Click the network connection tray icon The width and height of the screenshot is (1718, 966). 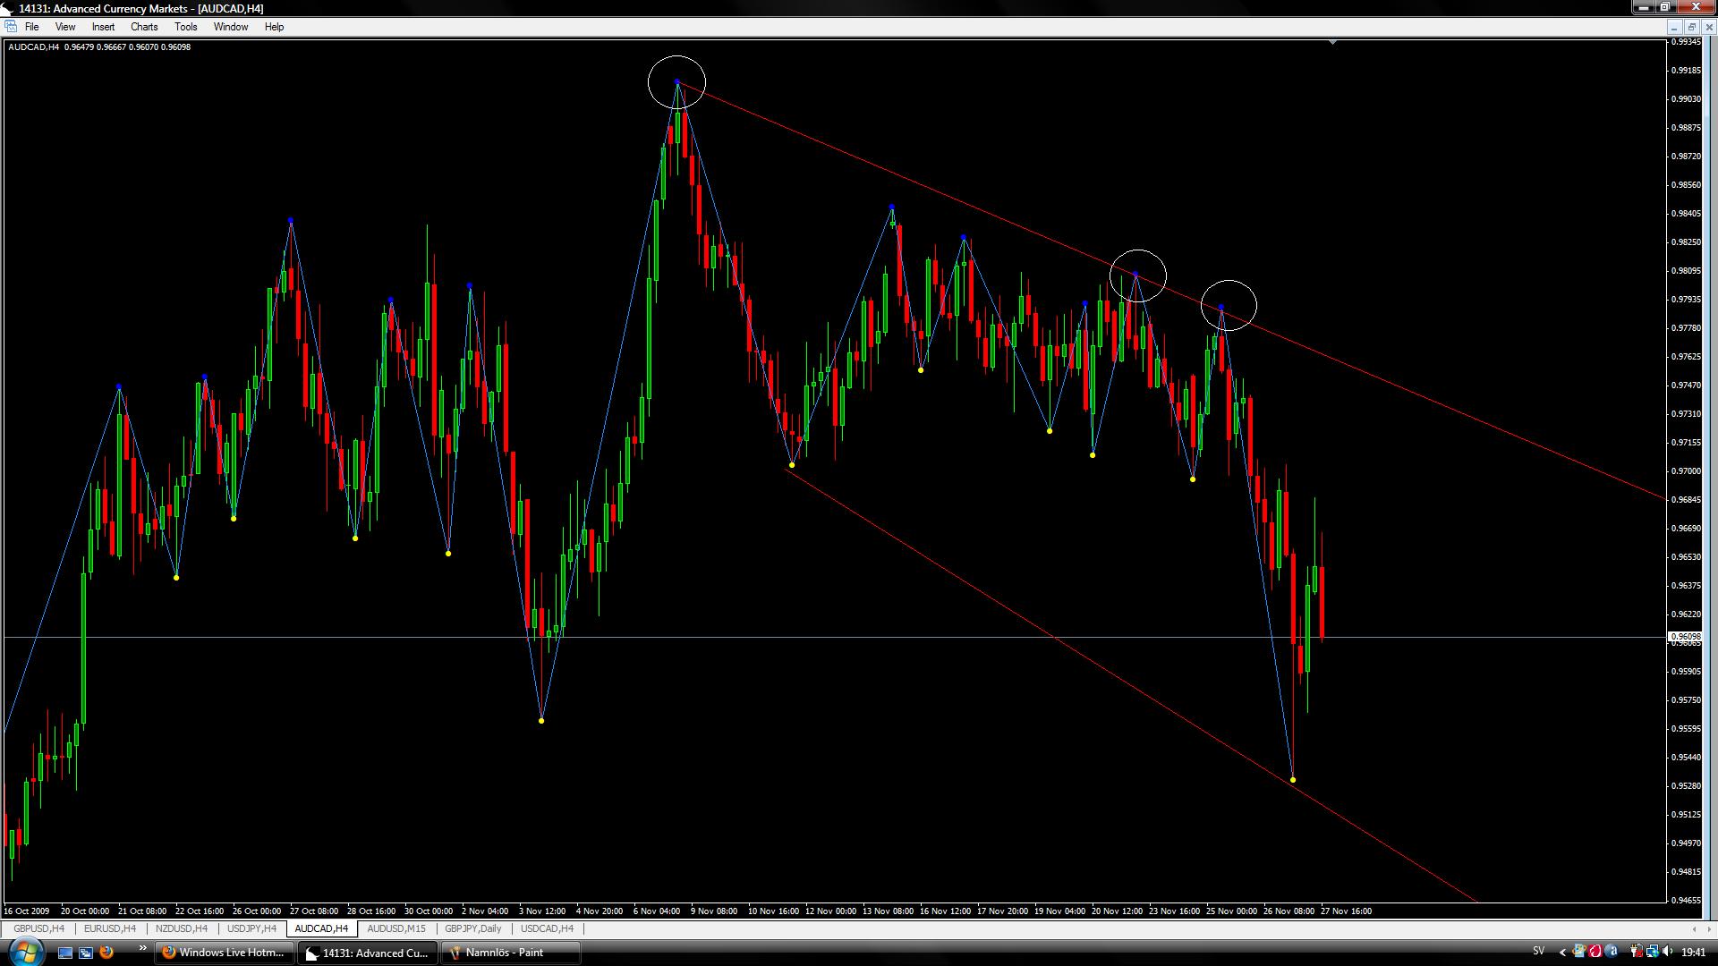1652,952
